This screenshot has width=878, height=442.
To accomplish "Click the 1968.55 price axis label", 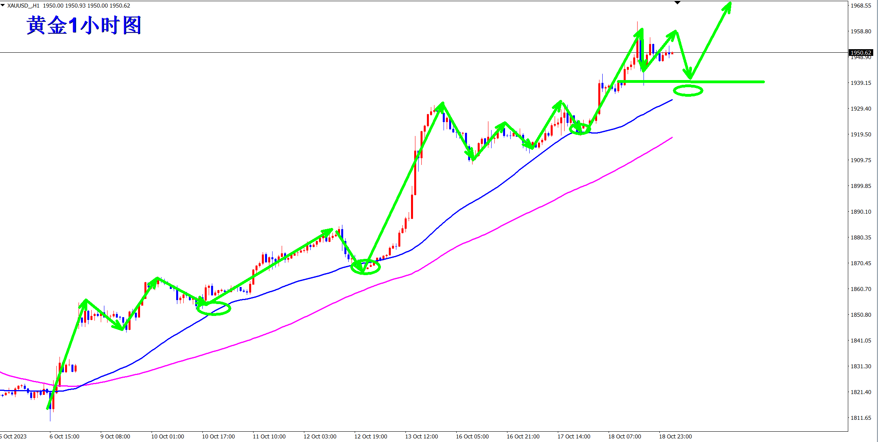I will tap(861, 6).
